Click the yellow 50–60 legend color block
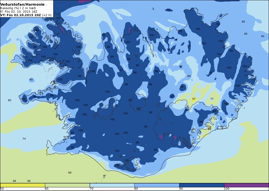Viewport: 269px width, 191px height. (x=23, y=185)
